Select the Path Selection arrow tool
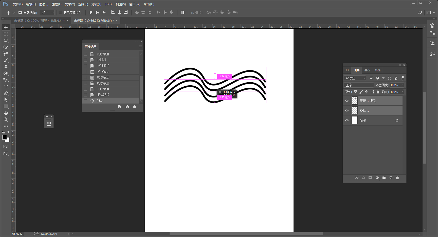 point(6,100)
